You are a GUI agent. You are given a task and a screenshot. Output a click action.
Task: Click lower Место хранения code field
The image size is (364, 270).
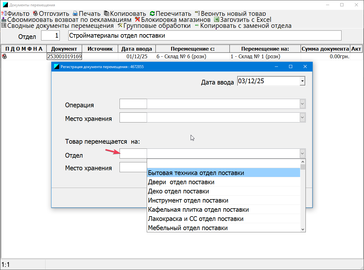[133, 167]
